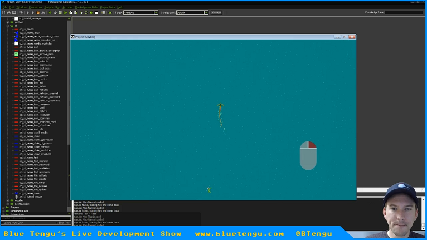Expand the Extensions folder

coord(3,214)
